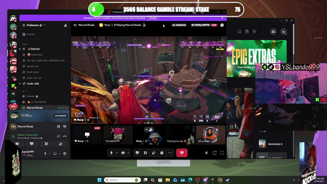327x184 pixels.
Task: Open User Settings gear icon
Action: (x=65, y=154)
